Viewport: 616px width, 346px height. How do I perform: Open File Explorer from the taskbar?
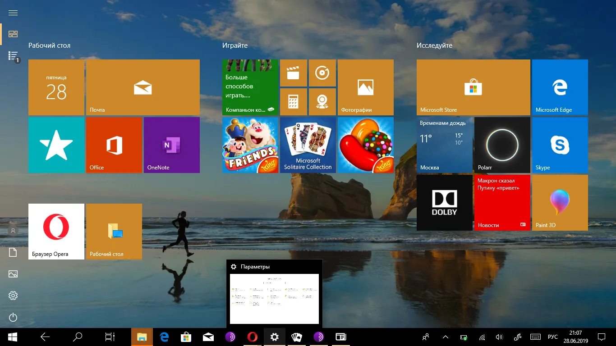(x=142, y=337)
